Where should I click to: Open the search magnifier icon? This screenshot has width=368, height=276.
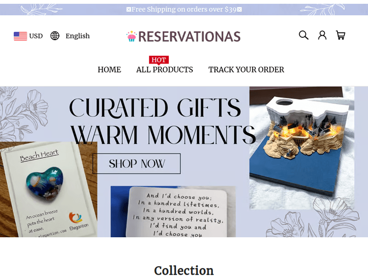pyautogui.click(x=303, y=35)
